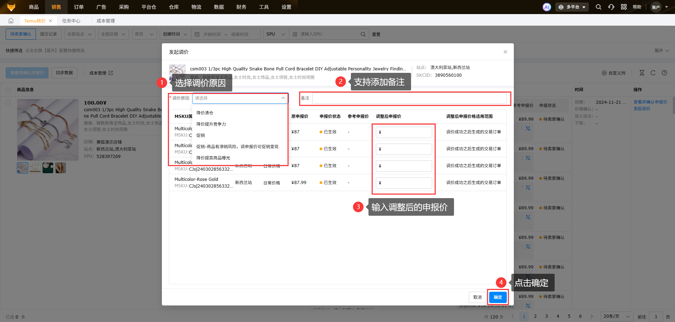
Task: Choose 促销 from the reason list
Action: tap(201, 135)
